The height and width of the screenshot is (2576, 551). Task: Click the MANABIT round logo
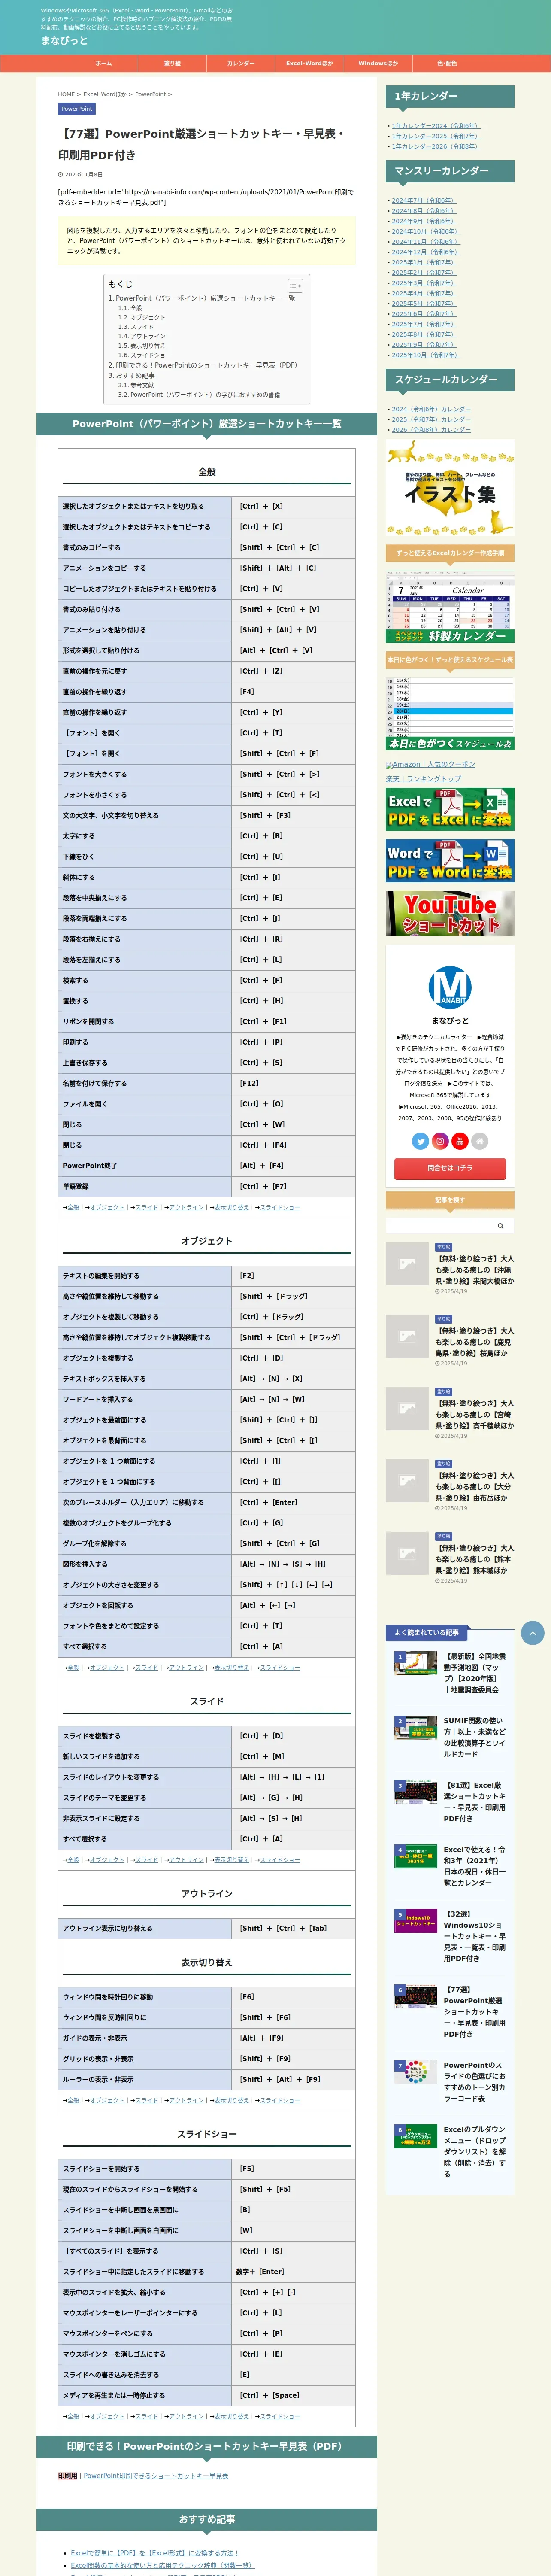450,986
